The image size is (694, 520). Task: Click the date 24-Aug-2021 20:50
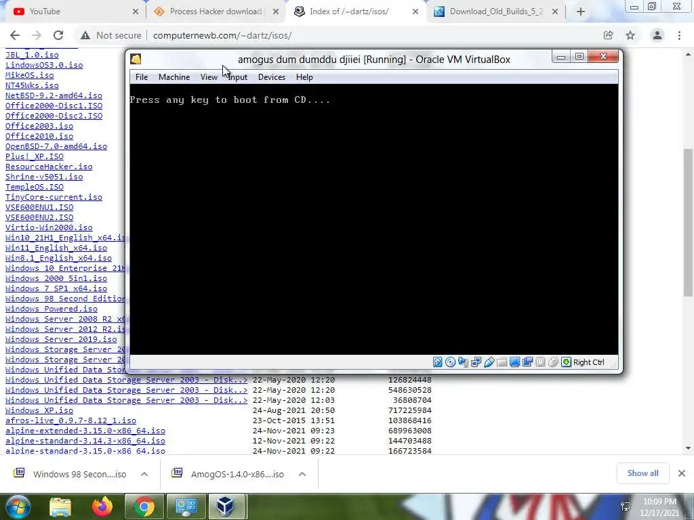[293, 410]
